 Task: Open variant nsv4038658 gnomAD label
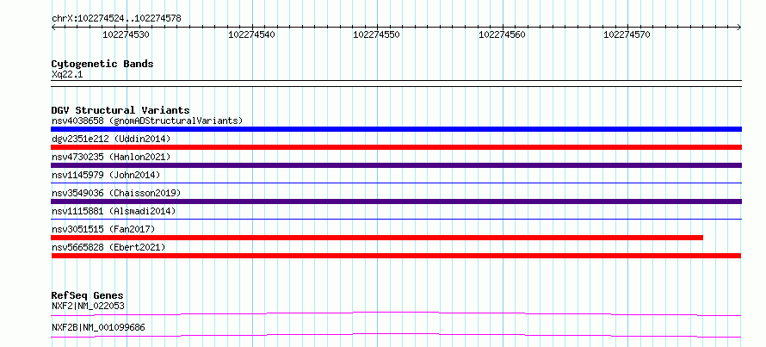pyautogui.click(x=147, y=121)
